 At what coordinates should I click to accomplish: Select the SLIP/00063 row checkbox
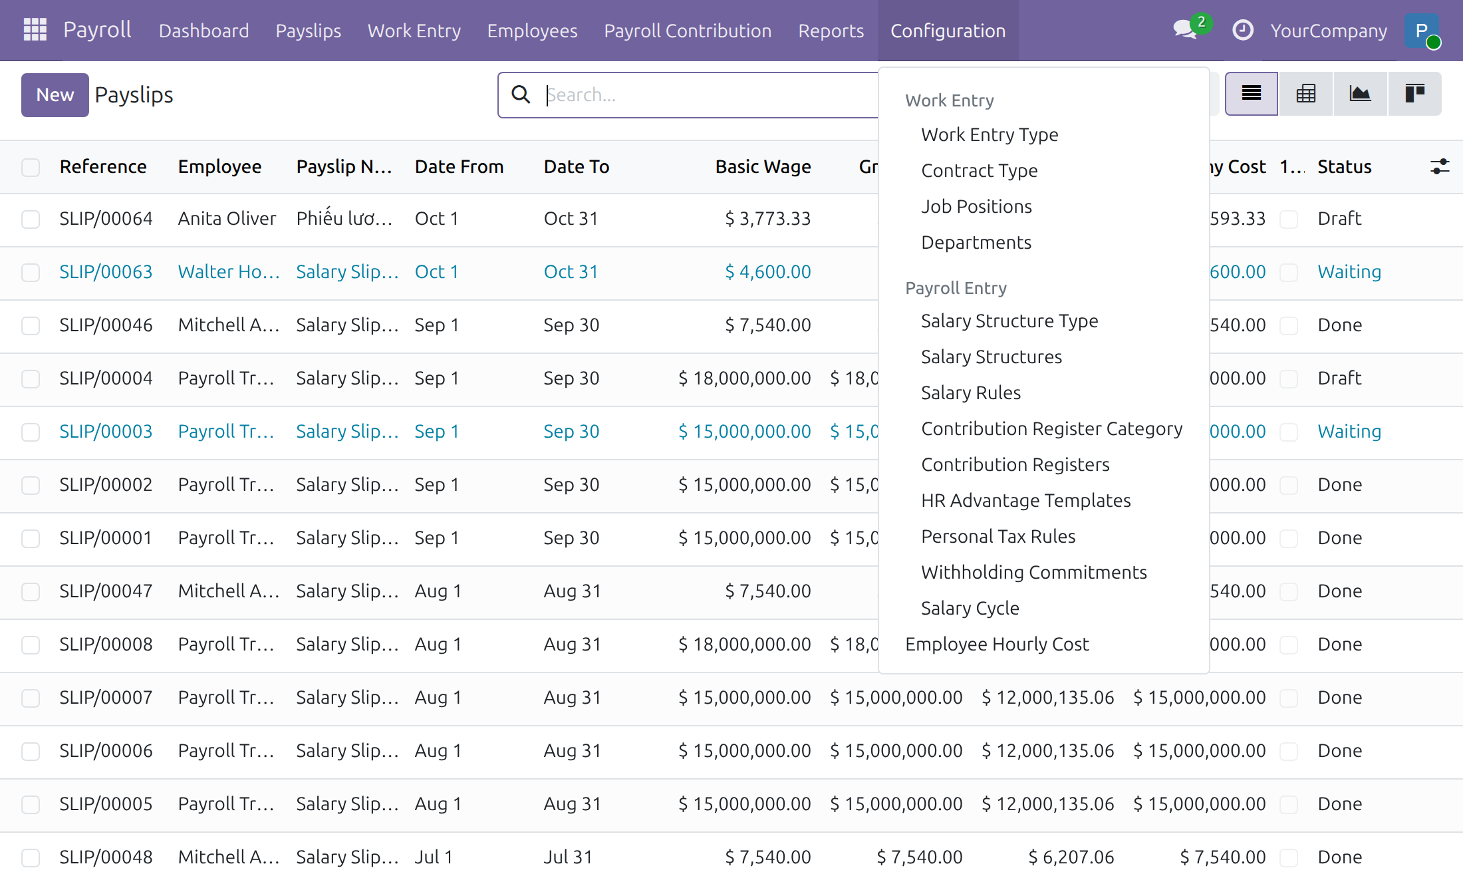pyautogui.click(x=31, y=272)
